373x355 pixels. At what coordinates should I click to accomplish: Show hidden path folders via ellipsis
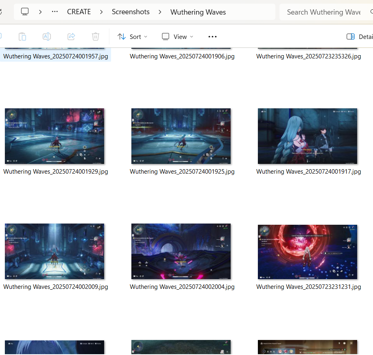coord(55,12)
